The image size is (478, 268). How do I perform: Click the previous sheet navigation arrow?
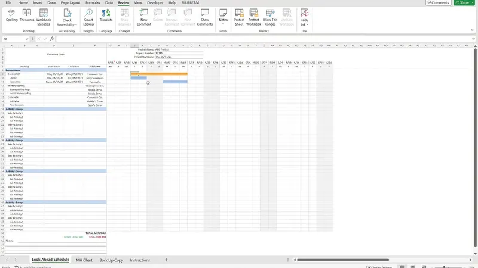point(7,260)
